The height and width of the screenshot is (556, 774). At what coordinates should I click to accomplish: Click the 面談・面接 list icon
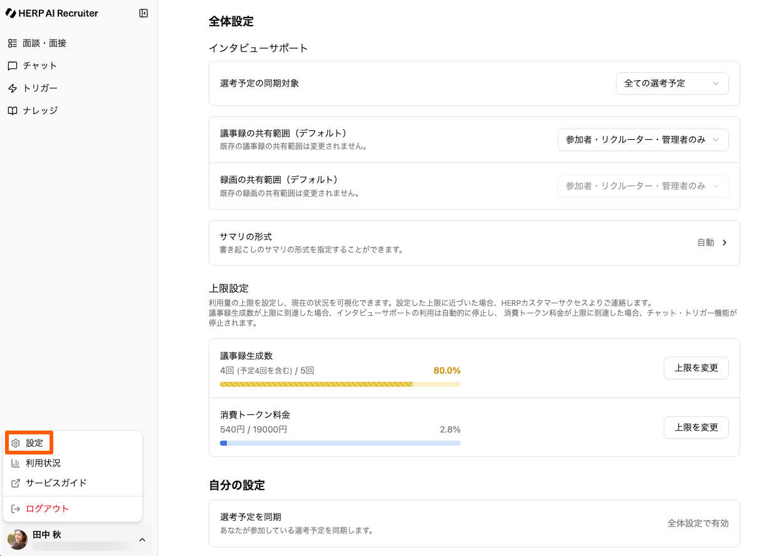click(13, 43)
